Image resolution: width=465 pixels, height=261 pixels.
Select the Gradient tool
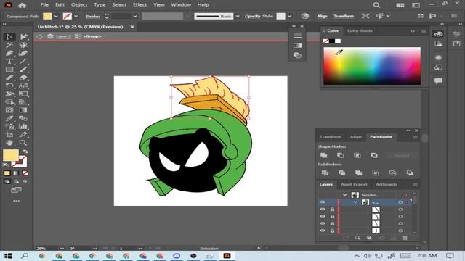tap(23, 110)
